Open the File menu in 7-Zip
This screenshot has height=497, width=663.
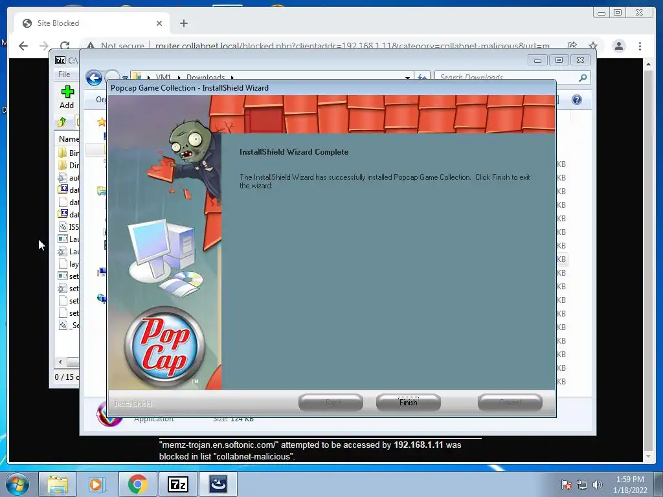(64, 74)
